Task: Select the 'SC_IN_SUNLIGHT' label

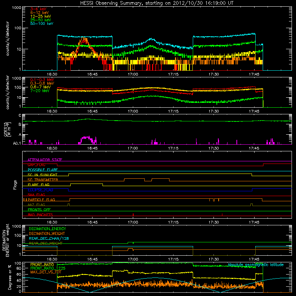Action: [43, 175]
